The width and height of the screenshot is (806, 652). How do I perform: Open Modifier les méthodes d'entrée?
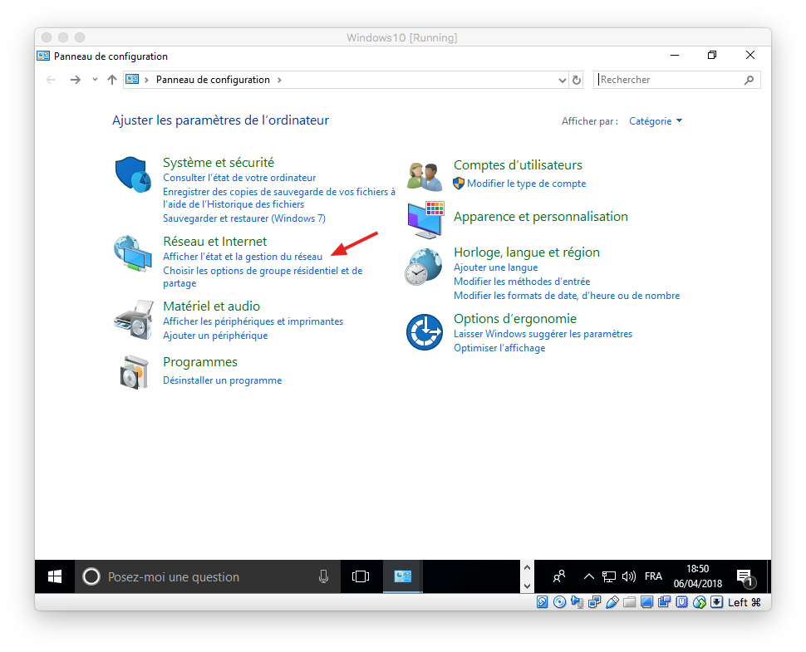tap(522, 282)
